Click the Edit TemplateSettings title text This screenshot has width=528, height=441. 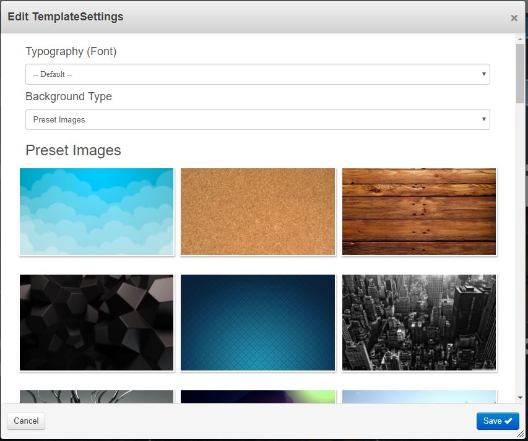[x=66, y=17]
